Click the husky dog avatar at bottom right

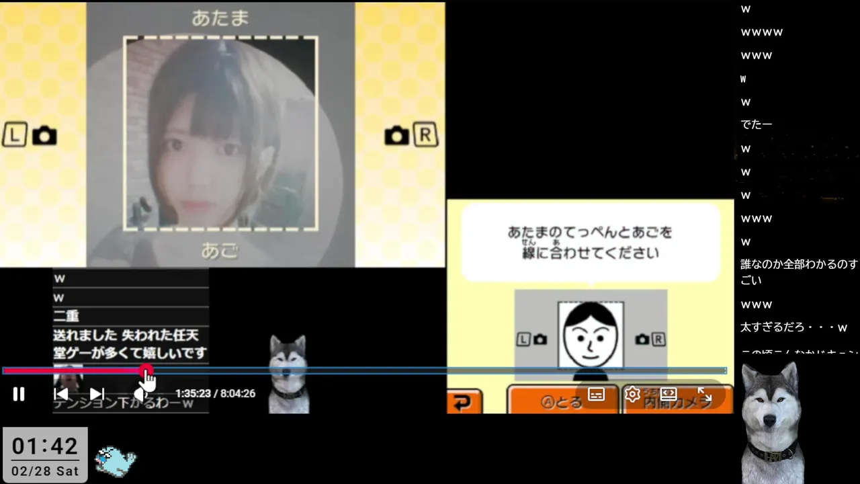pyautogui.click(x=771, y=423)
